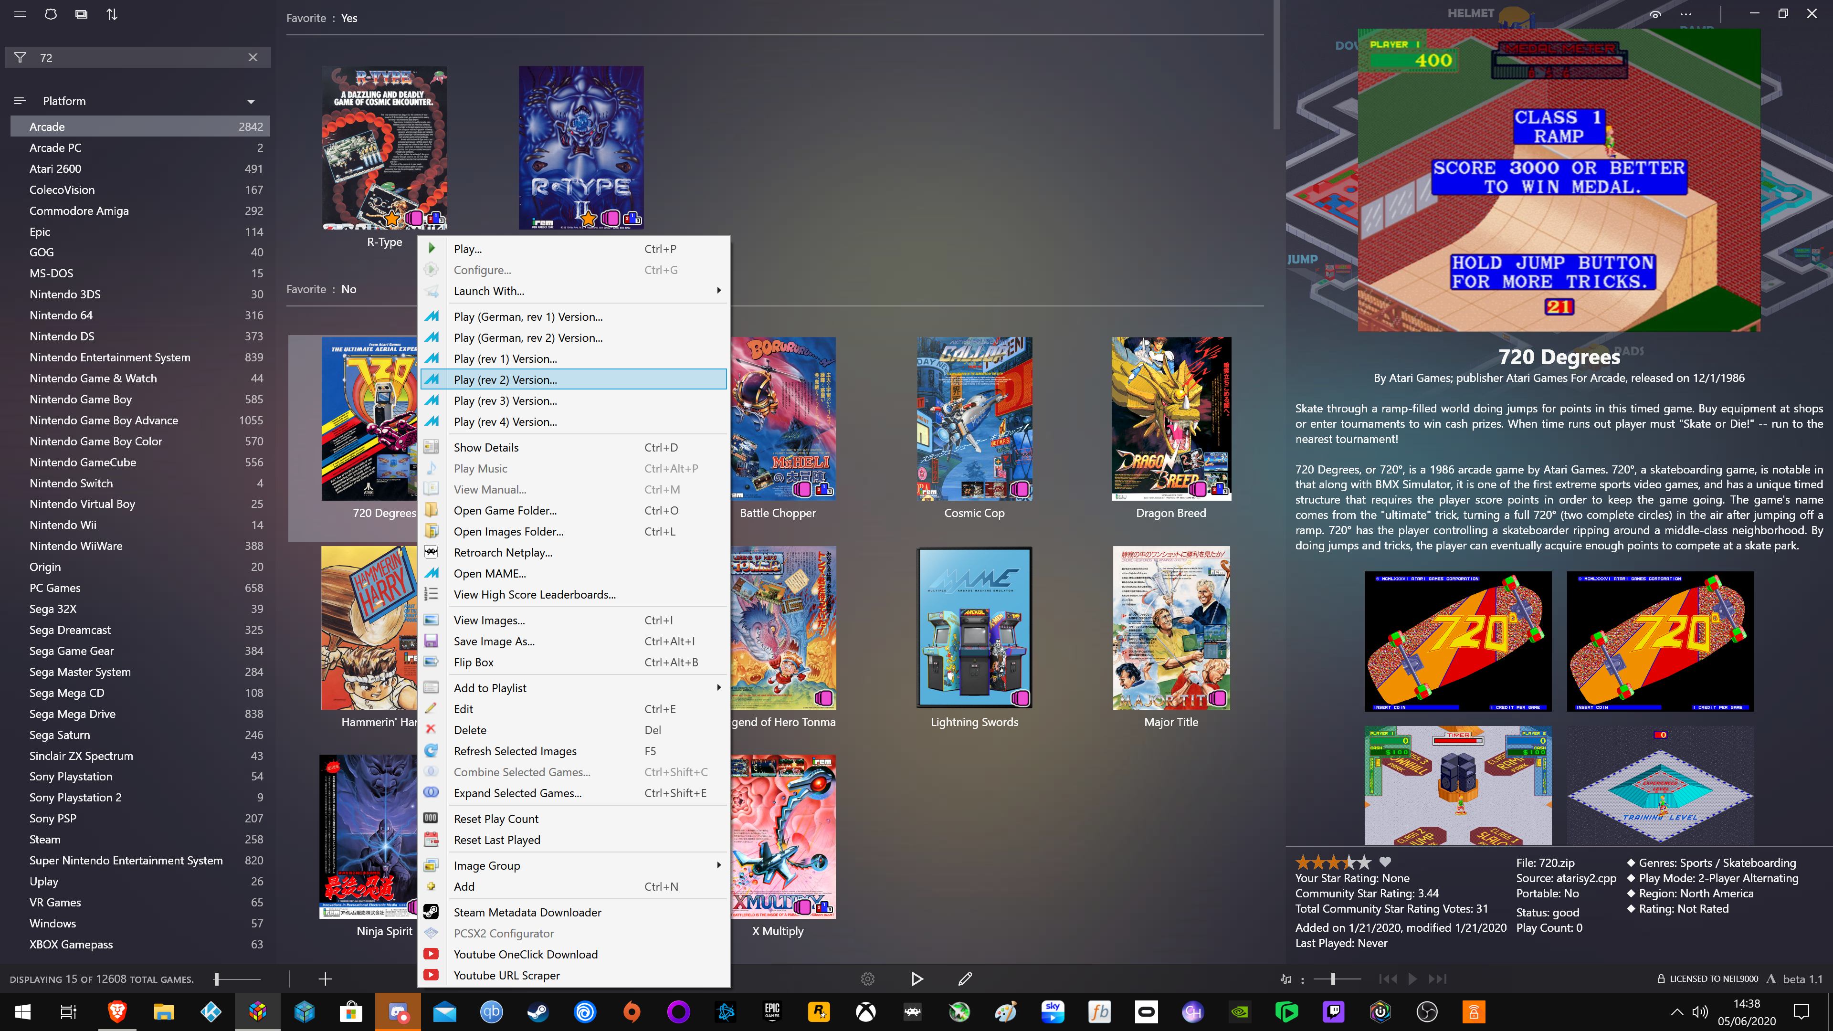
Task: Adjust the box size zoom slider
Action: tap(238, 980)
